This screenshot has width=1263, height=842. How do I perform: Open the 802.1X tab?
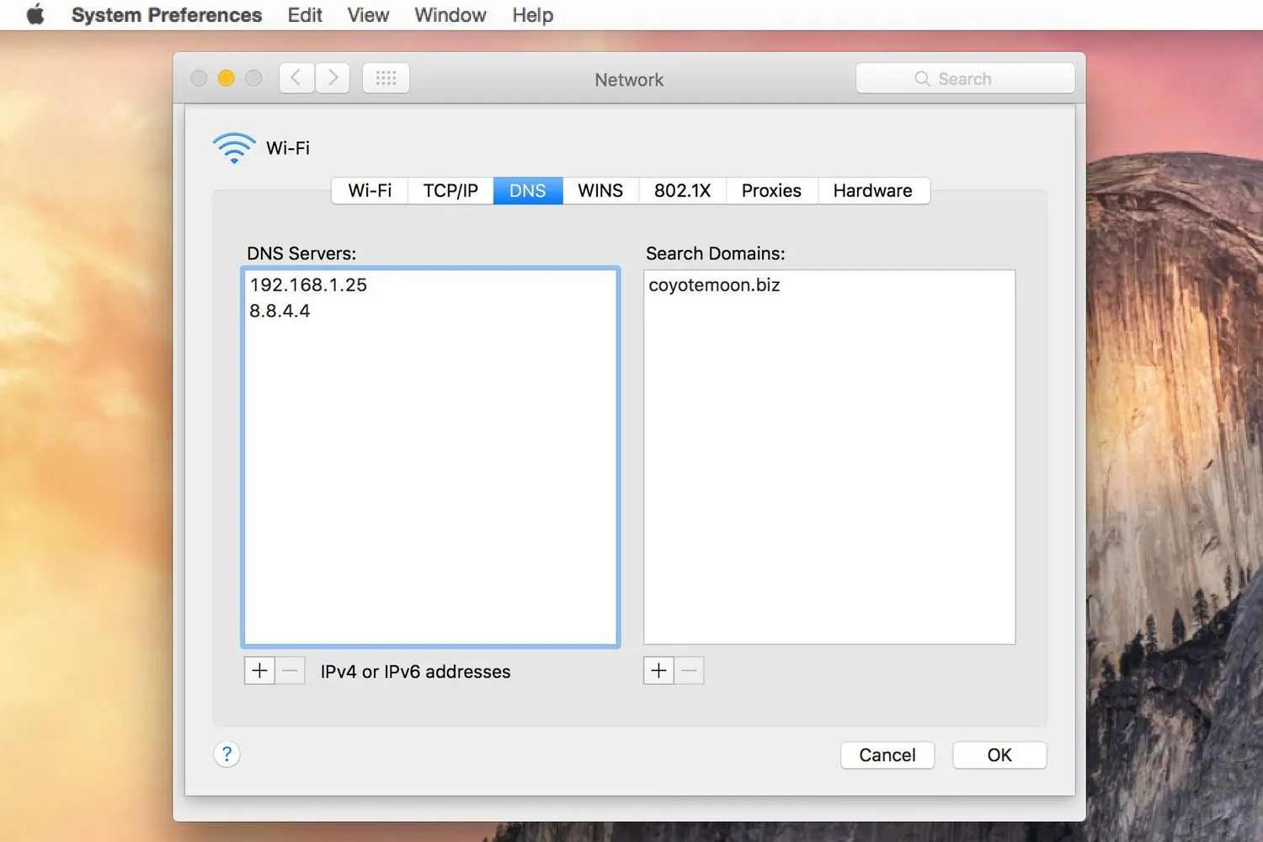(683, 191)
